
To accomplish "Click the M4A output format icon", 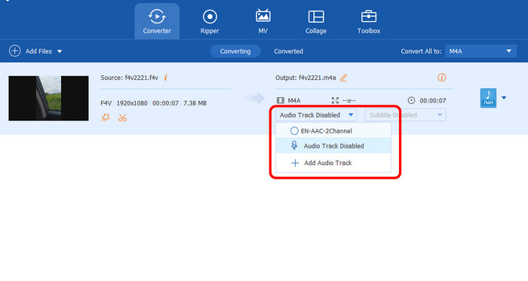I will (x=488, y=98).
